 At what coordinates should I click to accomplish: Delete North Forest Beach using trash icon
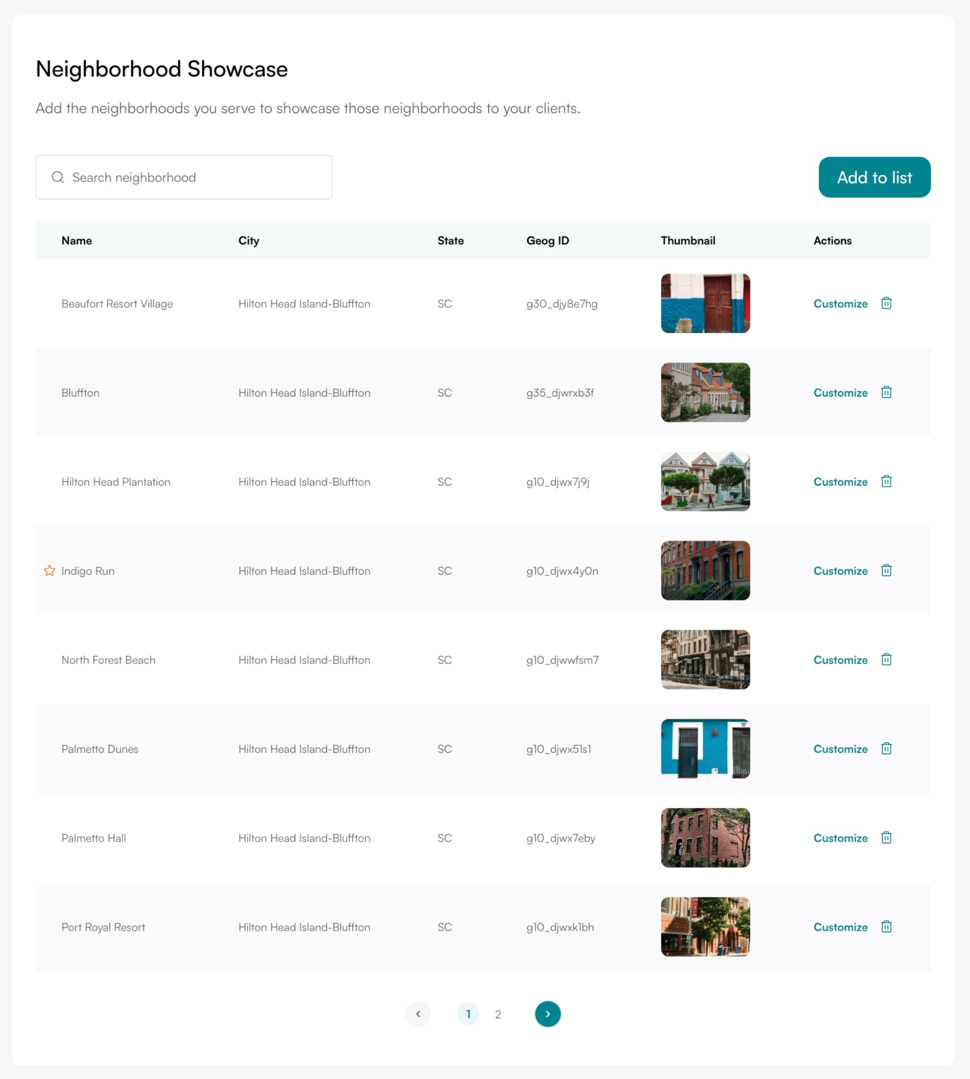coord(886,660)
